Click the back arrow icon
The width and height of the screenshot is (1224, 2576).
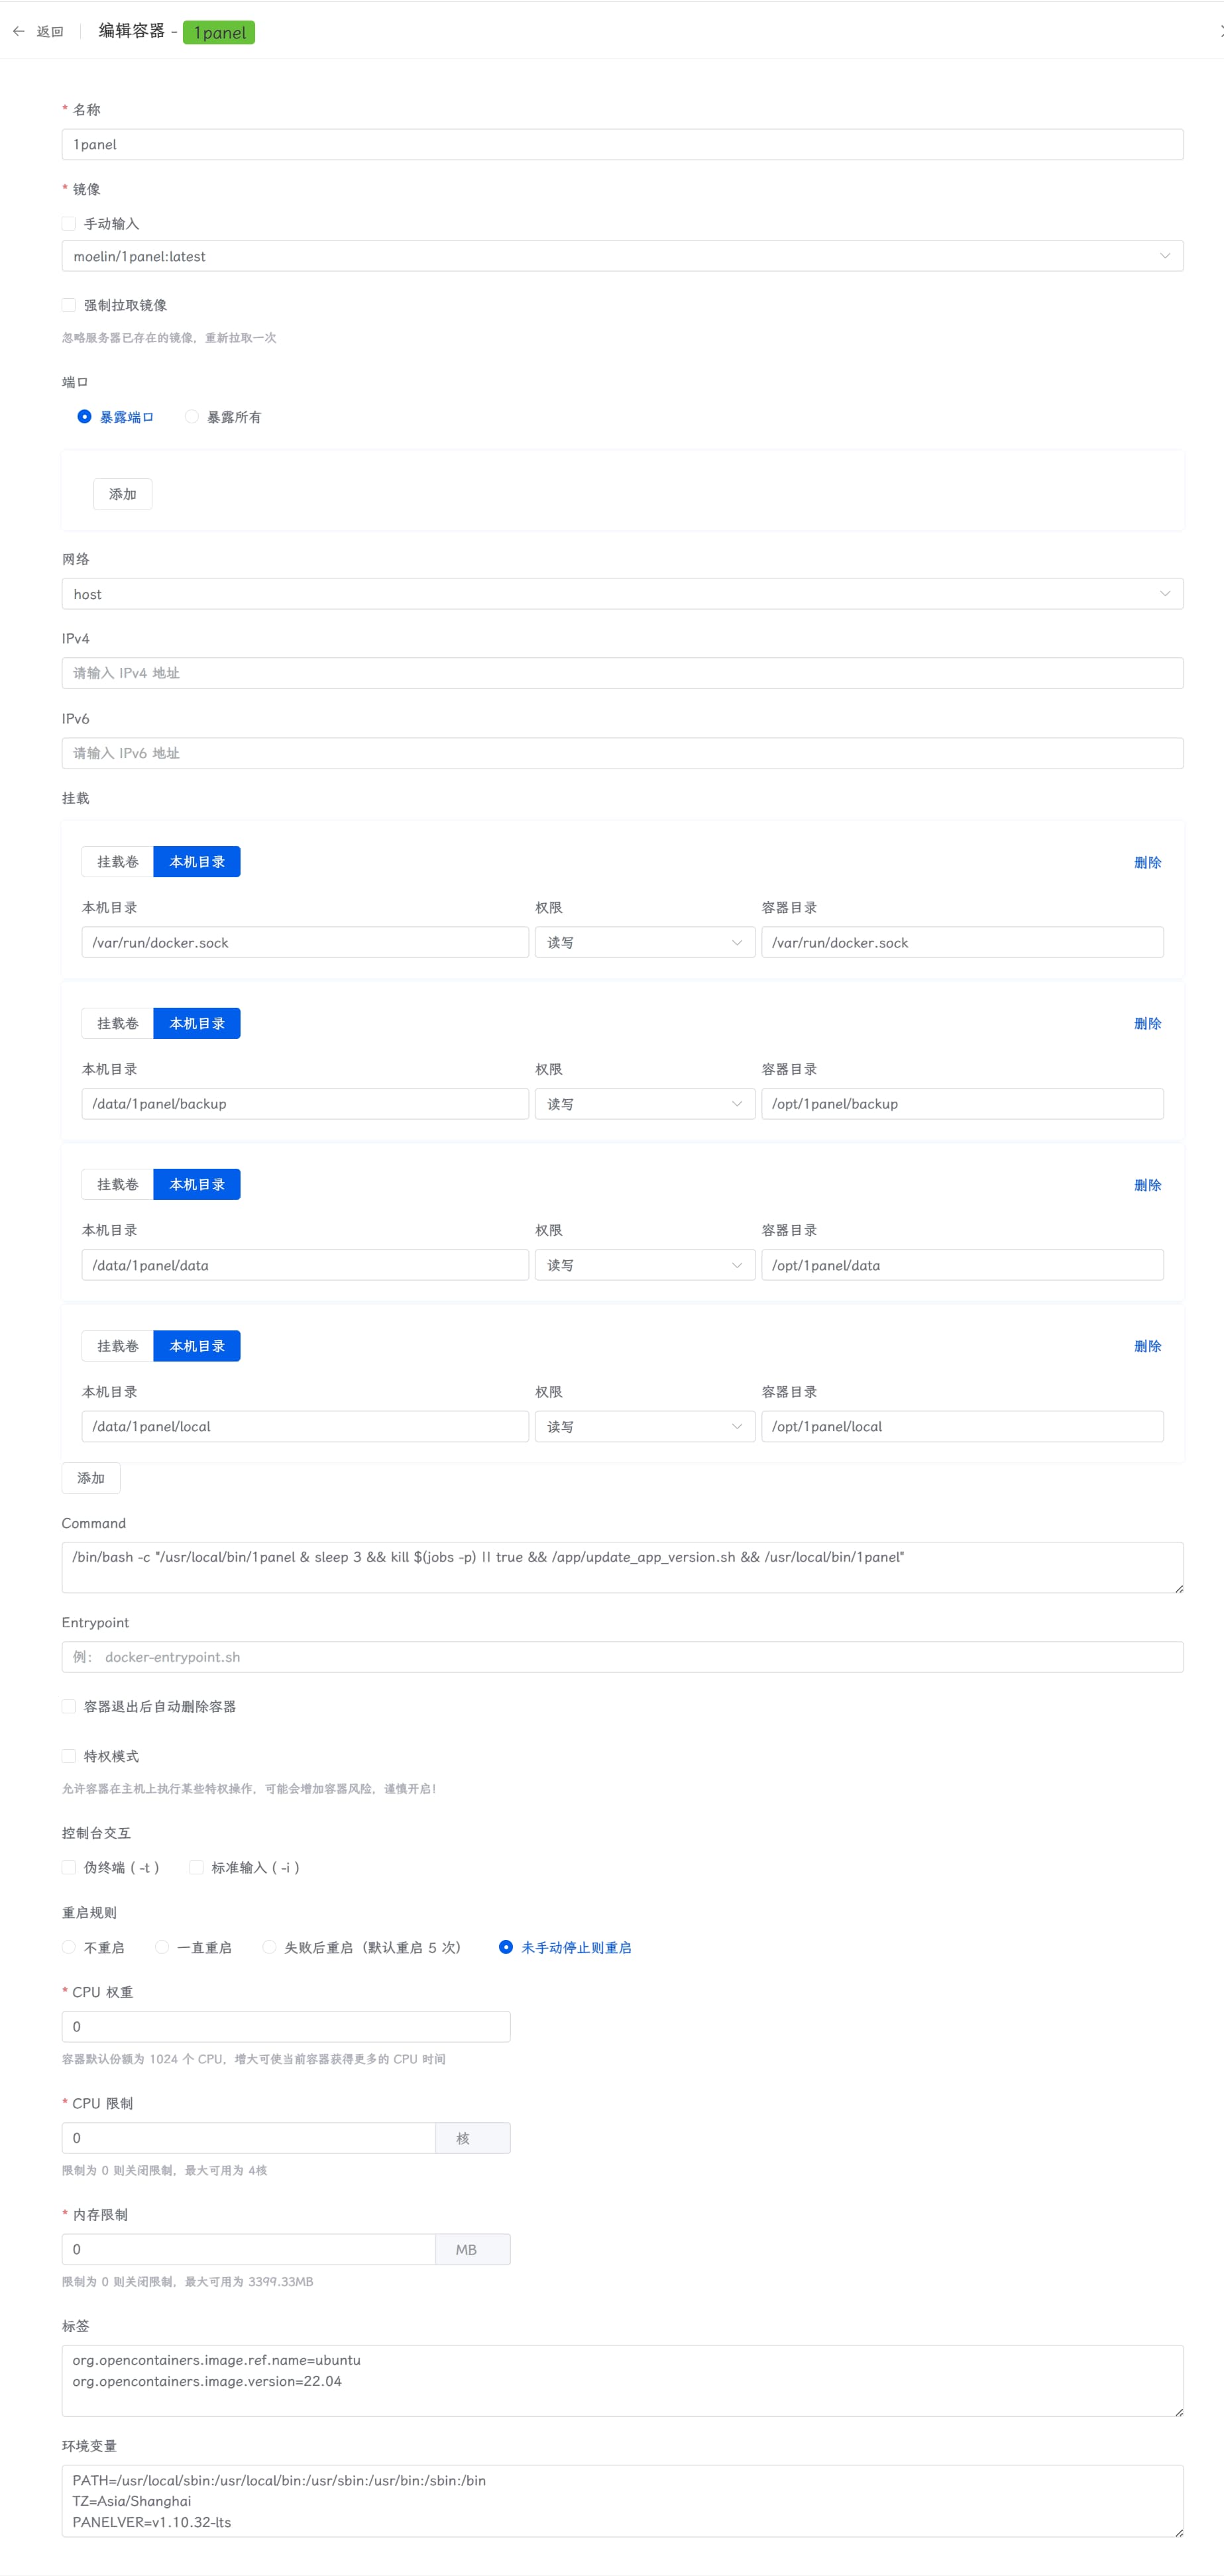19,32
